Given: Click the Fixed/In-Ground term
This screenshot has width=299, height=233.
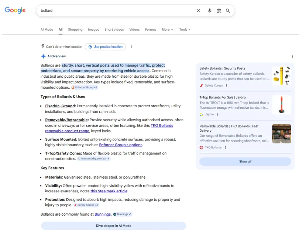Looking at the screenshot, I should coord(61,106).
